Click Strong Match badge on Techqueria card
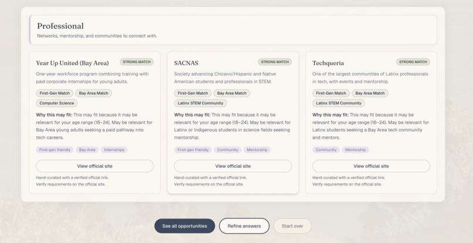The height and width of the screenshot is (243, 473). [x=413, y=61]
